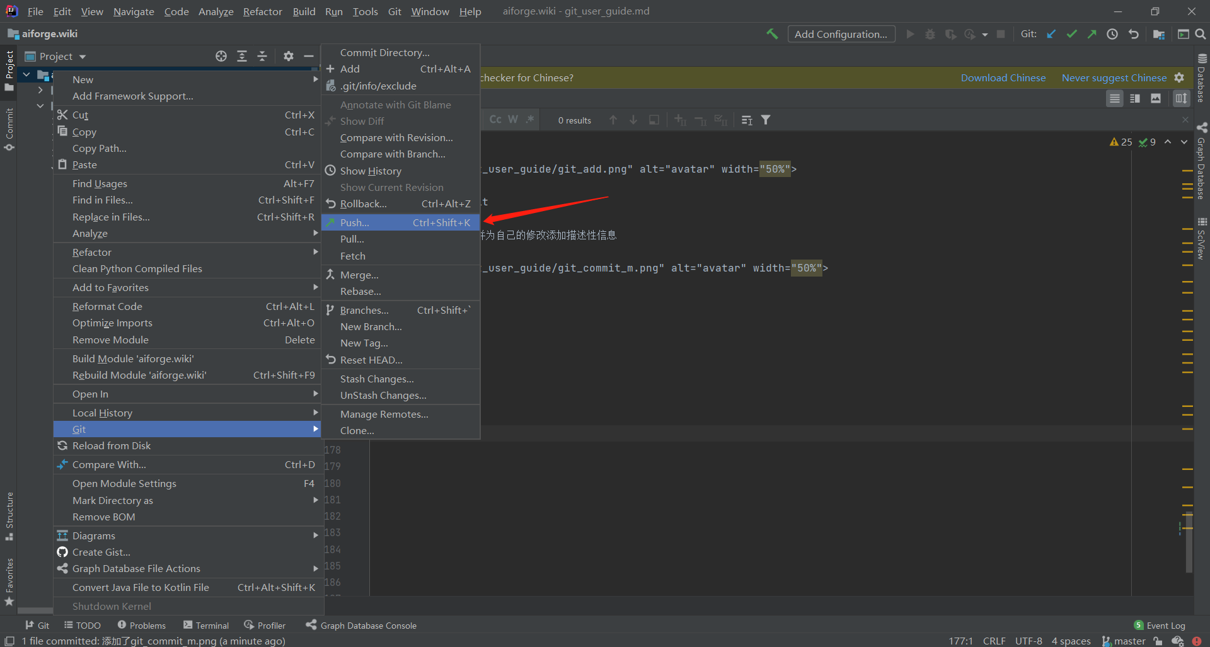
Task: Open the Database tool window
Action: tap(1202, 77)
